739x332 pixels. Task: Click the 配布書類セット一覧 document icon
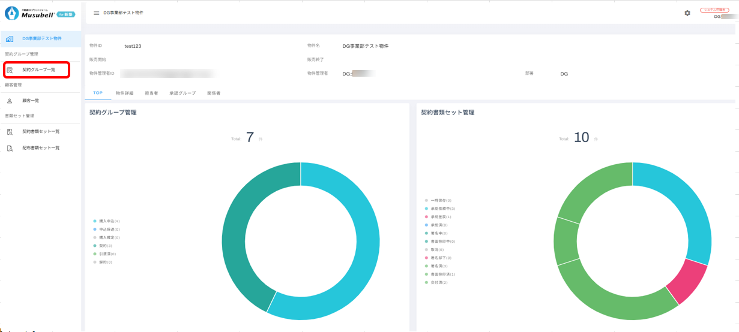10,148
